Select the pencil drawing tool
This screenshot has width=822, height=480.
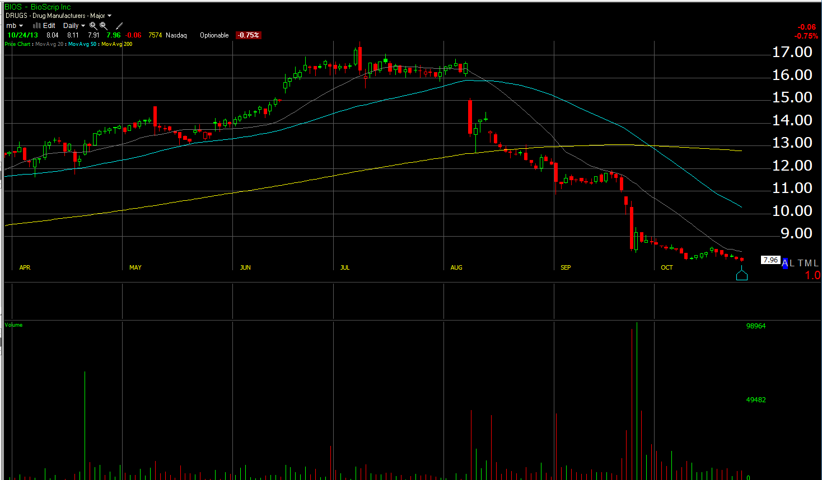(x=119, y=26)
